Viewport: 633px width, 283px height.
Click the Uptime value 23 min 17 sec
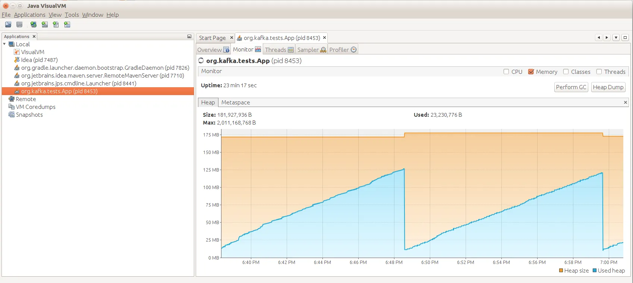click(x=240, y=85)
